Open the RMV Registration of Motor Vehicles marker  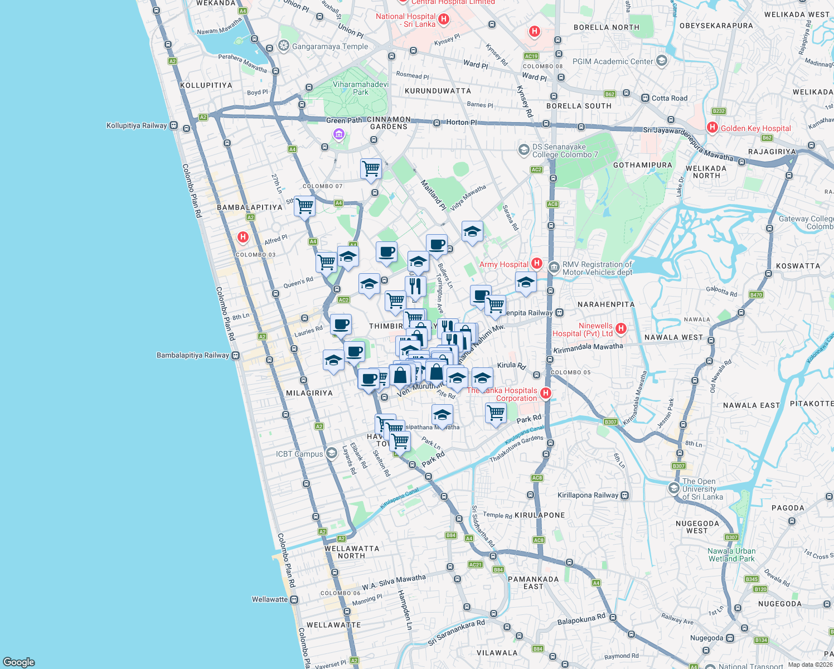(x=553, y=267)
